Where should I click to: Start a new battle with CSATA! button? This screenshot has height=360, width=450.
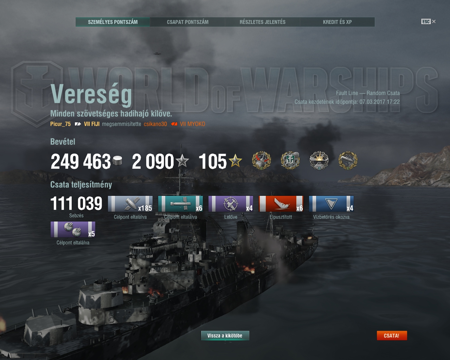click(392, 336)
